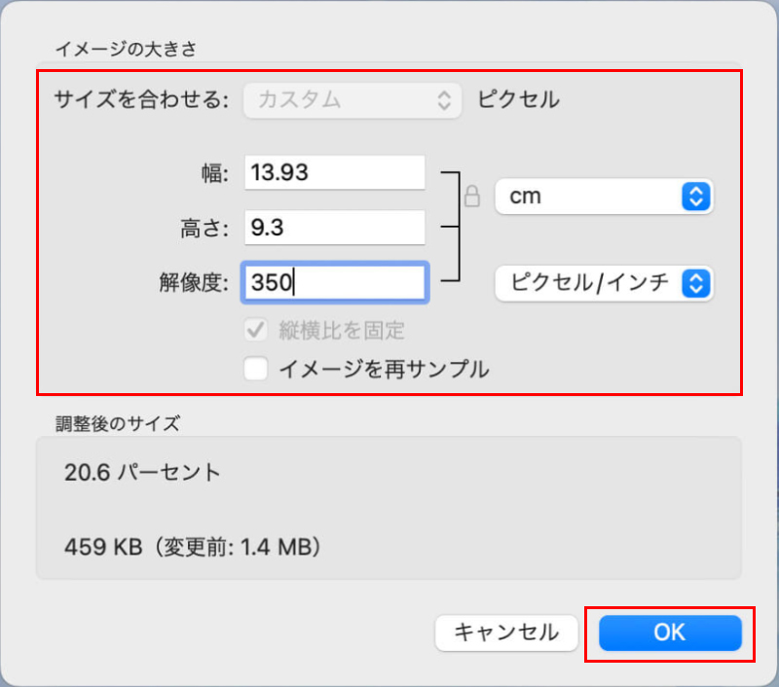Click the ピクセル text beside the preset dropdown
This screenshot has width=779, height=687.
tap(518, 99)
